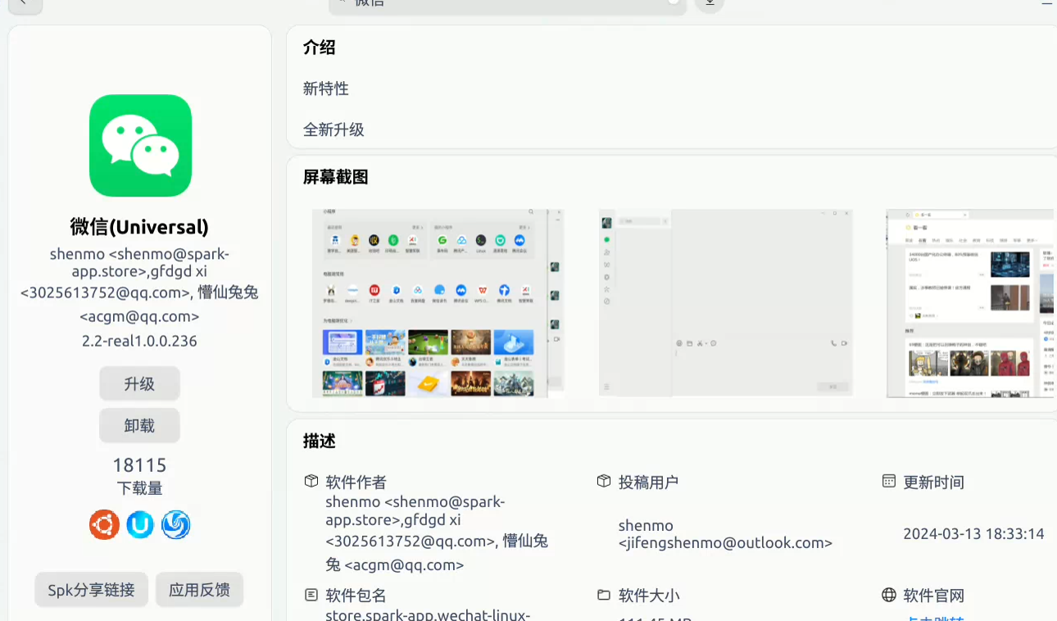Click the 卸载 button to uninstall
The width and height of the screenshot is (1057, 621).
pos(140,425)
